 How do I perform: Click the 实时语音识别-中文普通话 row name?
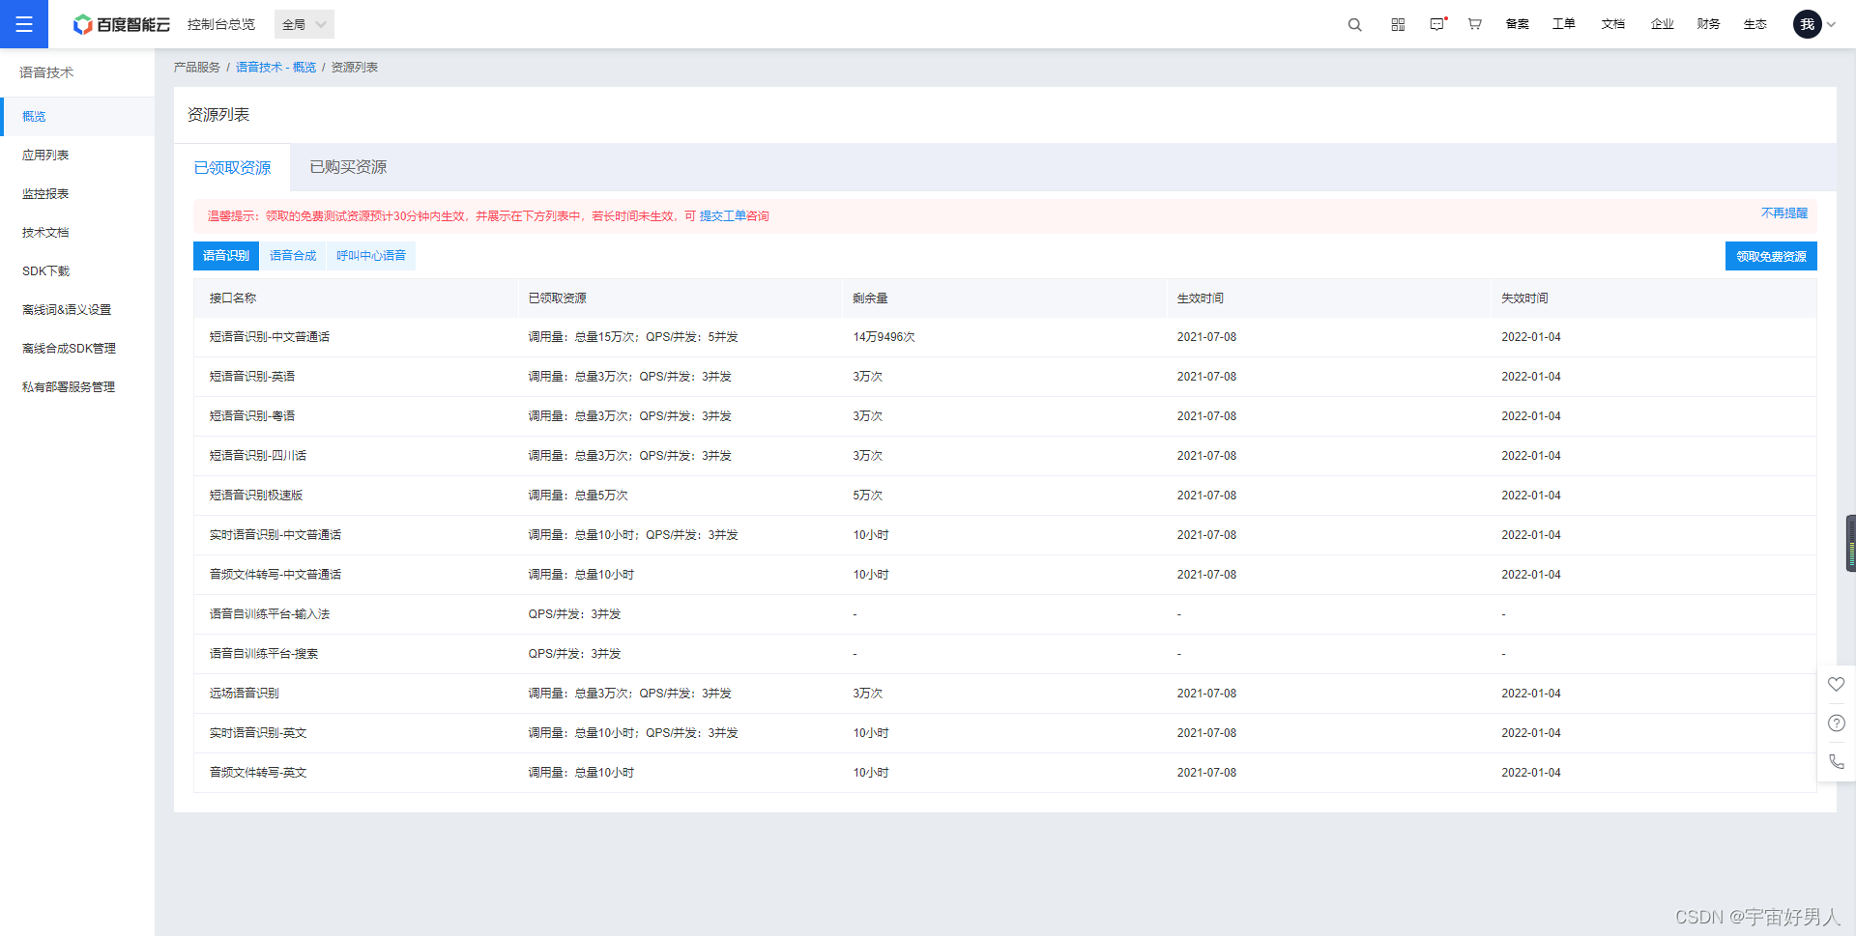(275, 535)
